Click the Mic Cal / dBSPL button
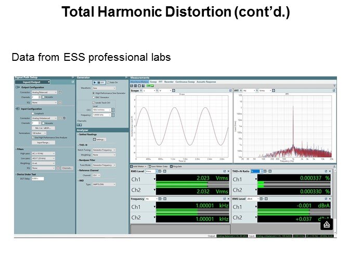The image size is (351, 263). tap(42, 127)
